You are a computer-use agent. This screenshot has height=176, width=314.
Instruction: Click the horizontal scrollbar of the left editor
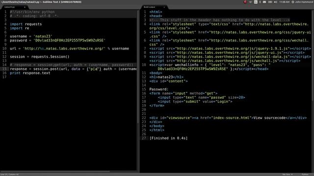click(55, 172)
